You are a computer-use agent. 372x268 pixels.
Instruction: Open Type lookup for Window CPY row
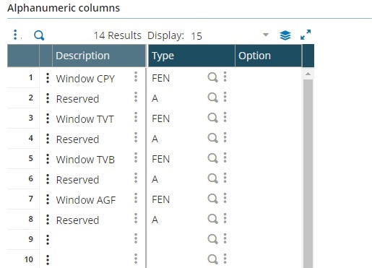click(212, 77)
